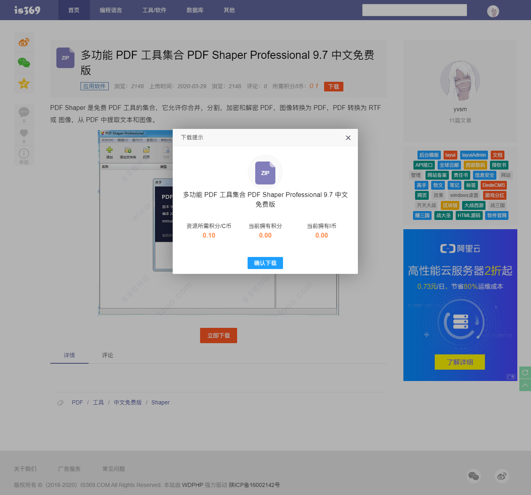
Task: Open user avatar in top navigation
Action: 493,11
